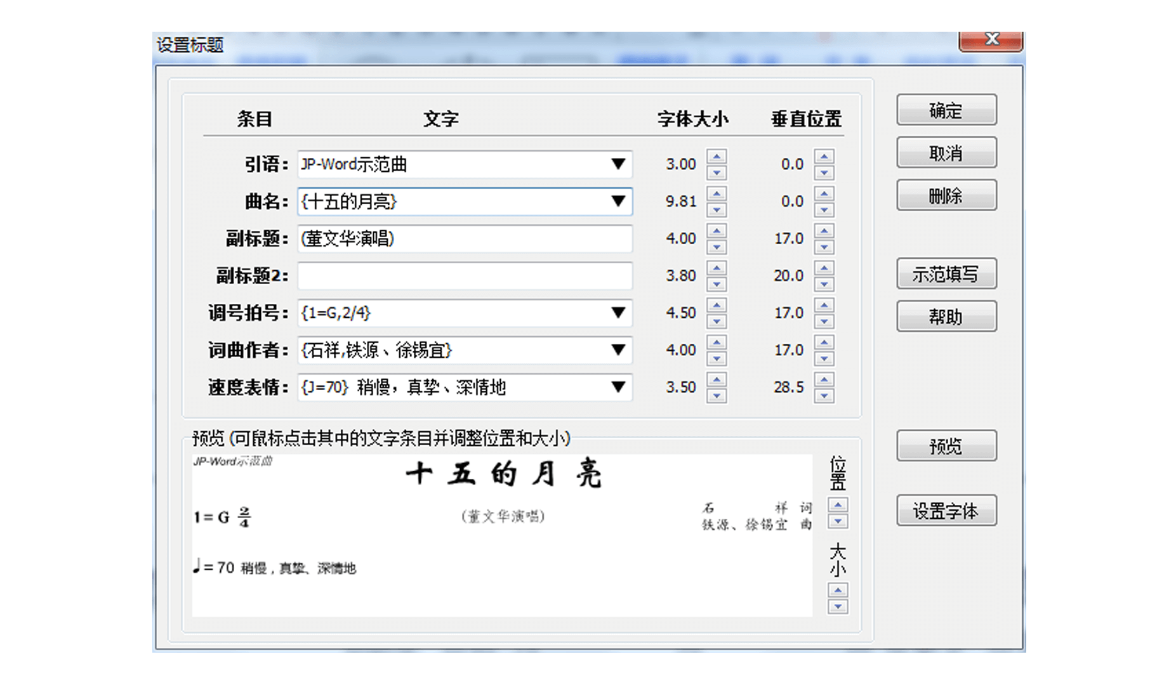Decrease font size for 曲名 row
Viewport: 1150px width, 685px height.
click(x=717, y=209)
